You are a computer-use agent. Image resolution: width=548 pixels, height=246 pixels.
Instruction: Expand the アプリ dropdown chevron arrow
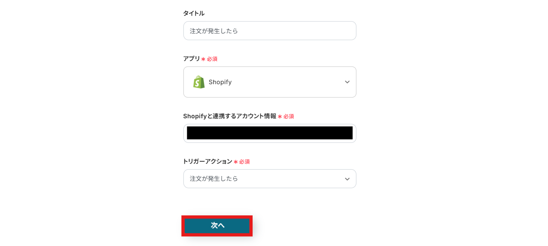347,82
